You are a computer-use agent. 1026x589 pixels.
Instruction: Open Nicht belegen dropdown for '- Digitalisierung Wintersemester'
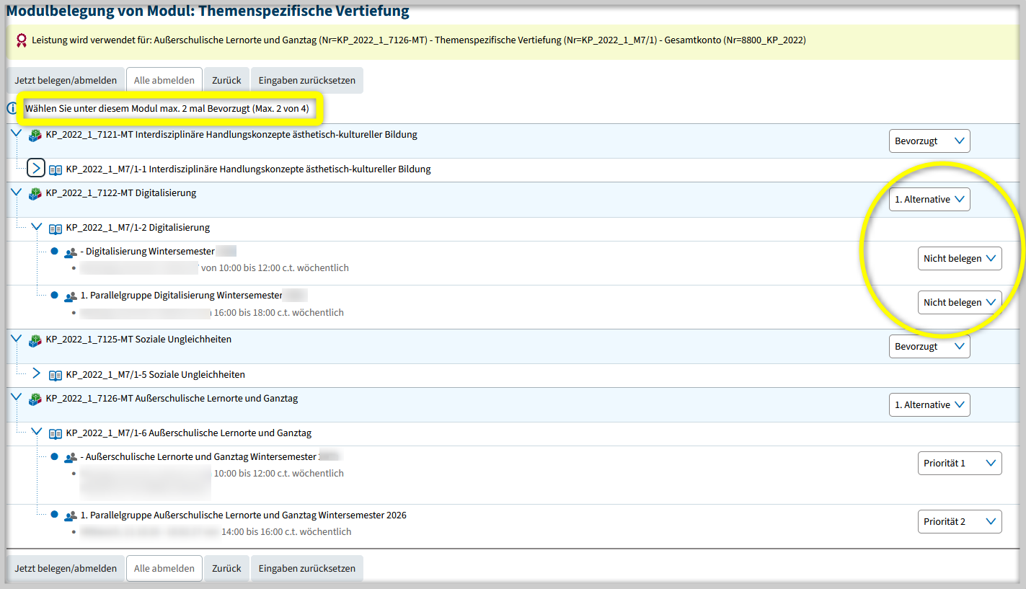point(960,259)
